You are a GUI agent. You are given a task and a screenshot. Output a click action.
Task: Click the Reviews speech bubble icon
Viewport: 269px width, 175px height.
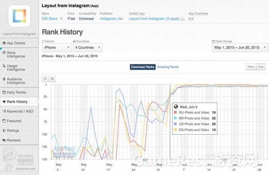(x=4, y=140)
